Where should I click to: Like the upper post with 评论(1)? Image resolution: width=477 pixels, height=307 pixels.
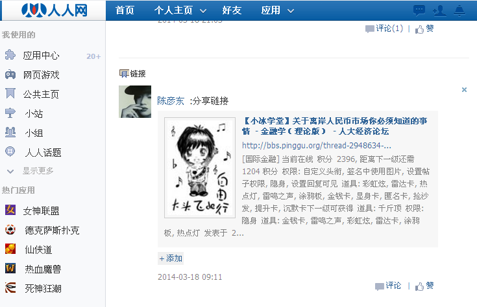(x=424, y=29)
